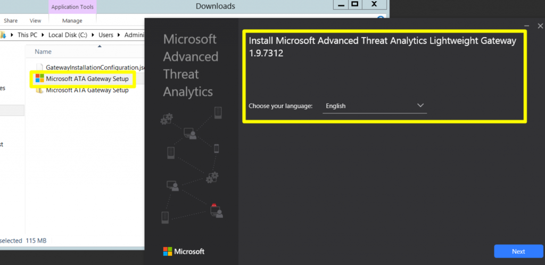
Task: Navigate to the Users breadcrumb
Action: [x=106, y=35]
